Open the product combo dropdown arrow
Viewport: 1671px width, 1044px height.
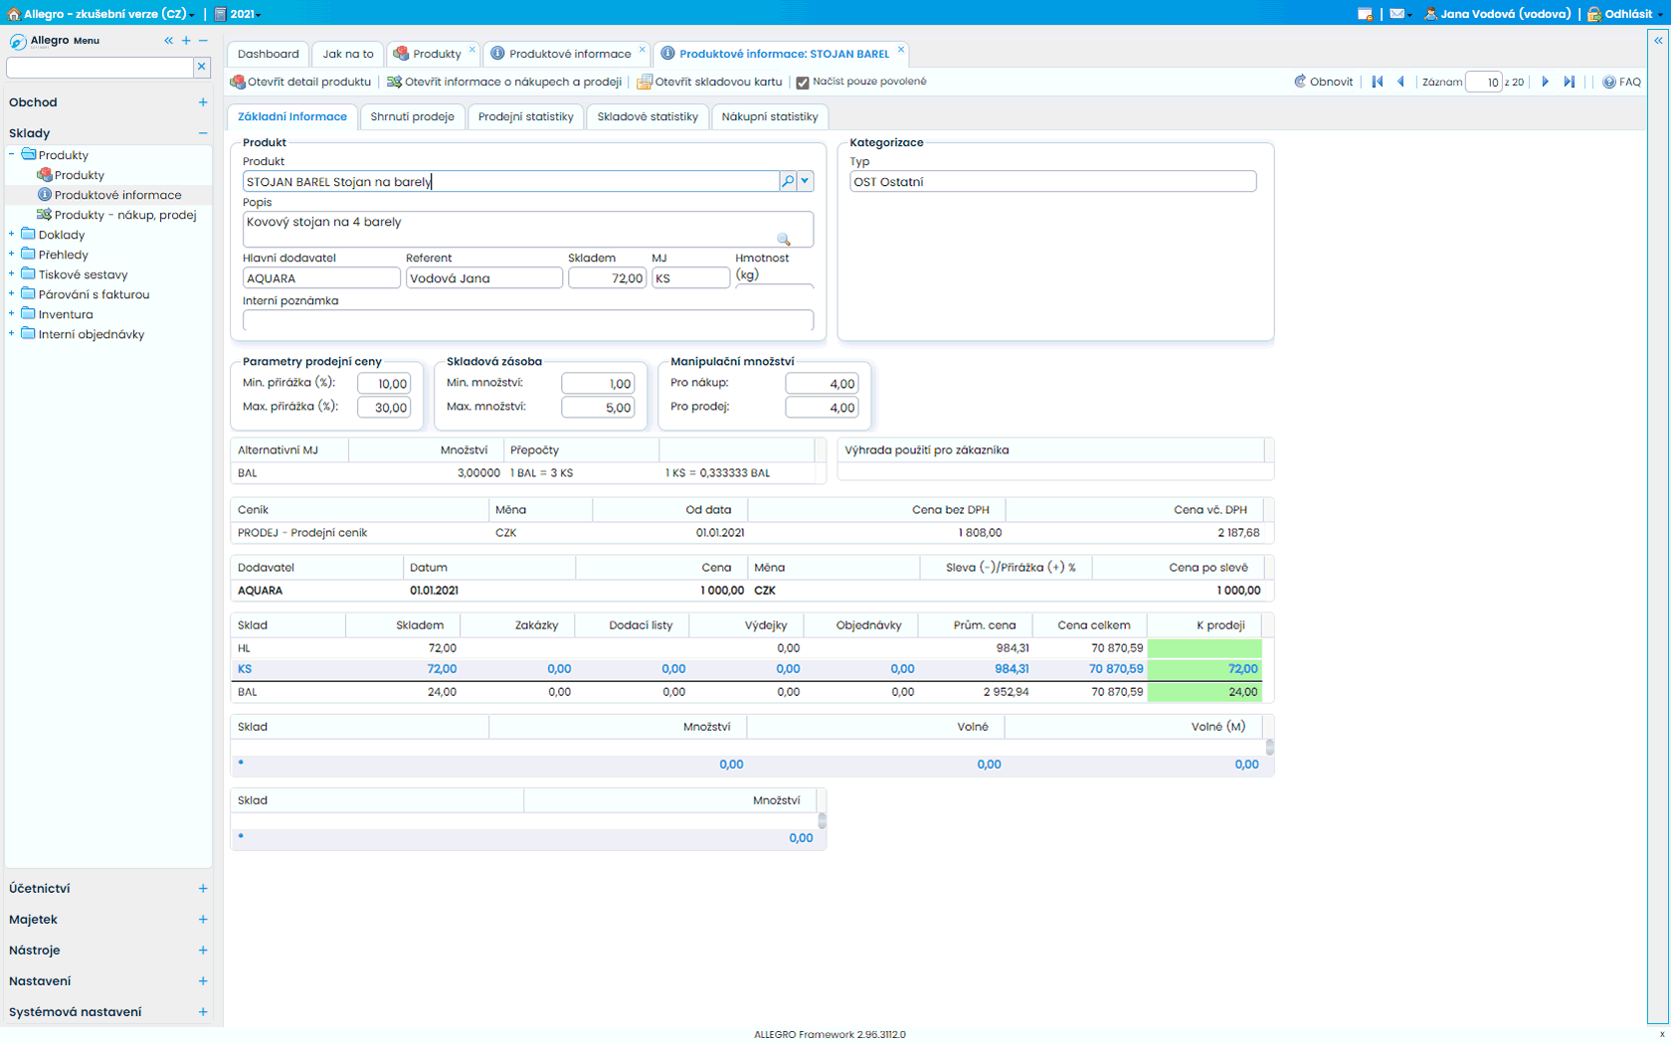coord(805,181)
